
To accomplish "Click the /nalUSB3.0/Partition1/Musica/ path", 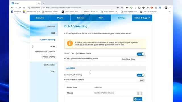I will pyautogui.click(x=104, y=93).
